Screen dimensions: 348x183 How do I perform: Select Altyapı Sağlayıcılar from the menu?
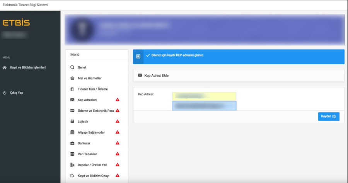pos(91,133)
